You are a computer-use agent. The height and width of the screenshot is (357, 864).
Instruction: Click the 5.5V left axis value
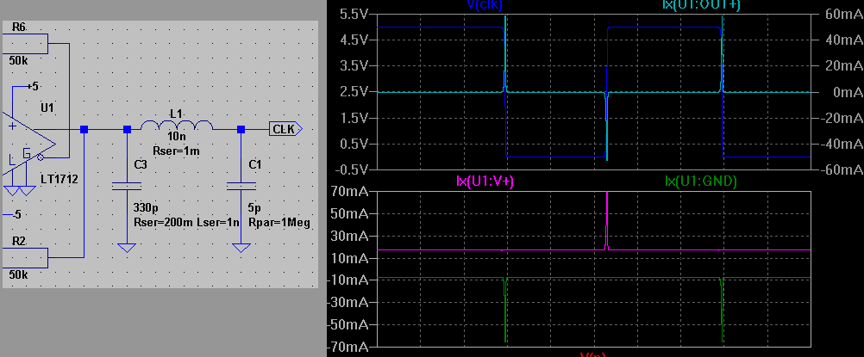pos(354,14)
